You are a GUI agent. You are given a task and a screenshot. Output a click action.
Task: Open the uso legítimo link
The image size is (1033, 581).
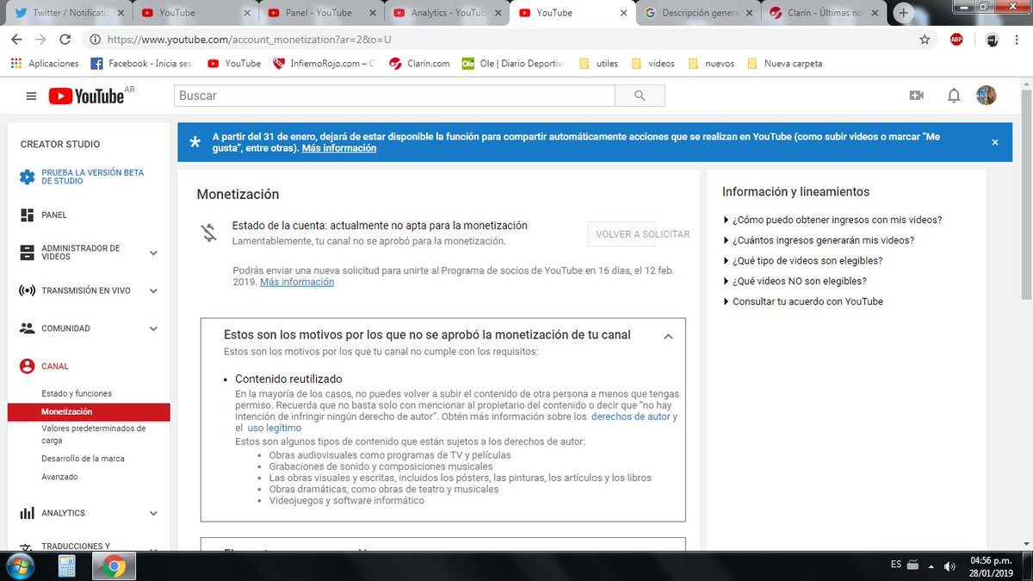coord(275,428)
